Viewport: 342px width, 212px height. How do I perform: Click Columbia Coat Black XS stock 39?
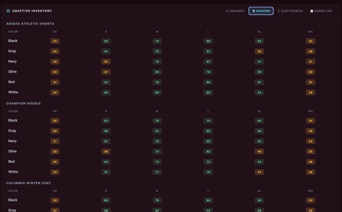click(x=55, y=200)
